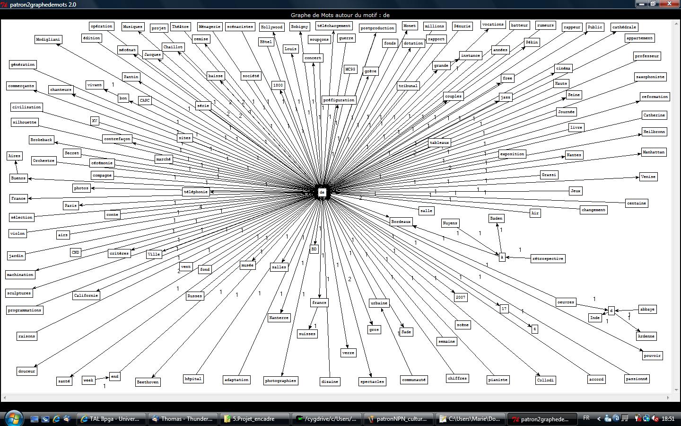This screenshot has height=426, width=681.
Task: Open the muted volume tray icon
Action: click(x=655, y=418)
